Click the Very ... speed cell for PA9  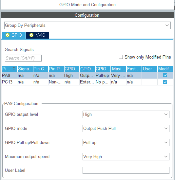tap(118, 75)
